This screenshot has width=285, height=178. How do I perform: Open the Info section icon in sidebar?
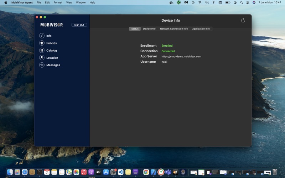click(42, 36)
